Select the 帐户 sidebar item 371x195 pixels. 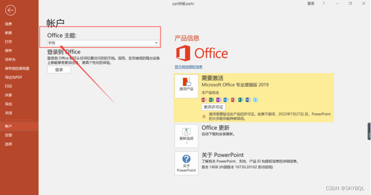tap(19, 127)
